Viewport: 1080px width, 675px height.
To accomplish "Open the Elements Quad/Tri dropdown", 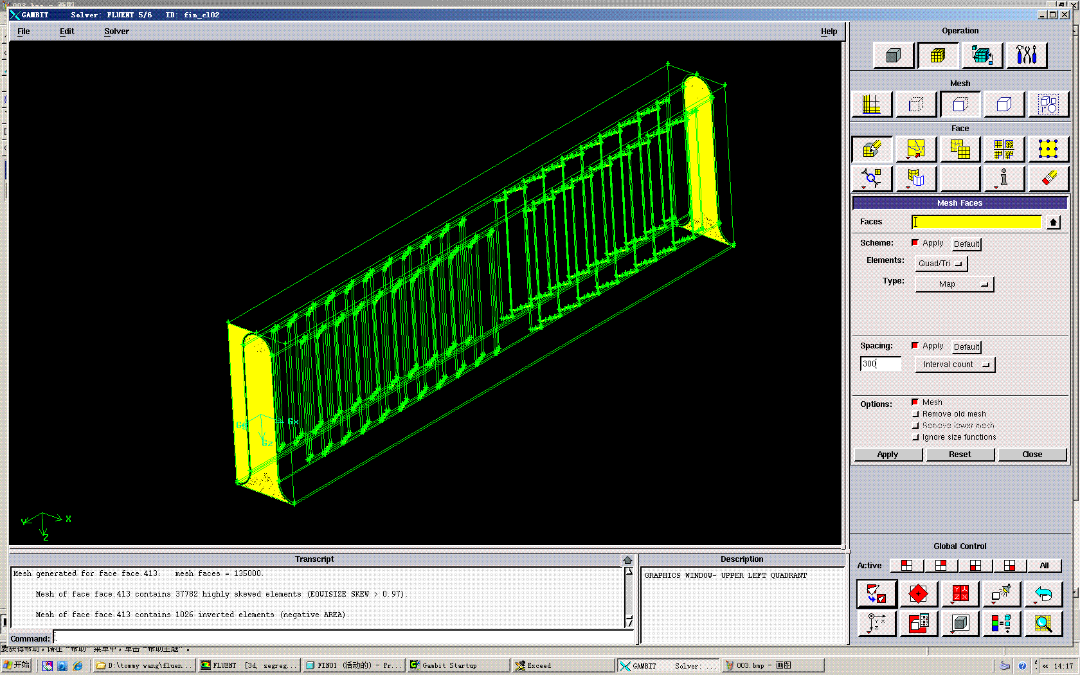I will 941,264.
